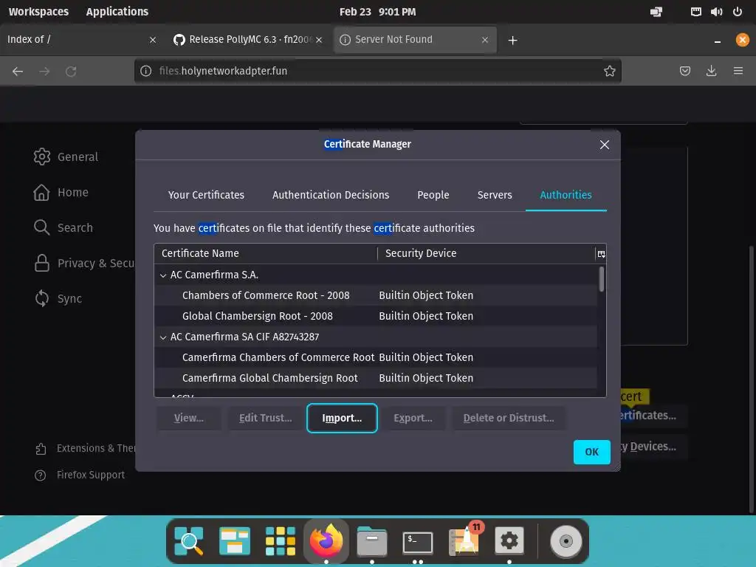Select Global Chambersign Root - 2008 certificate

pyautogui.click(x=376, y=316)
